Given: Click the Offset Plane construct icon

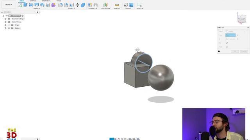Looking at the screenshot, I should 105,5.
